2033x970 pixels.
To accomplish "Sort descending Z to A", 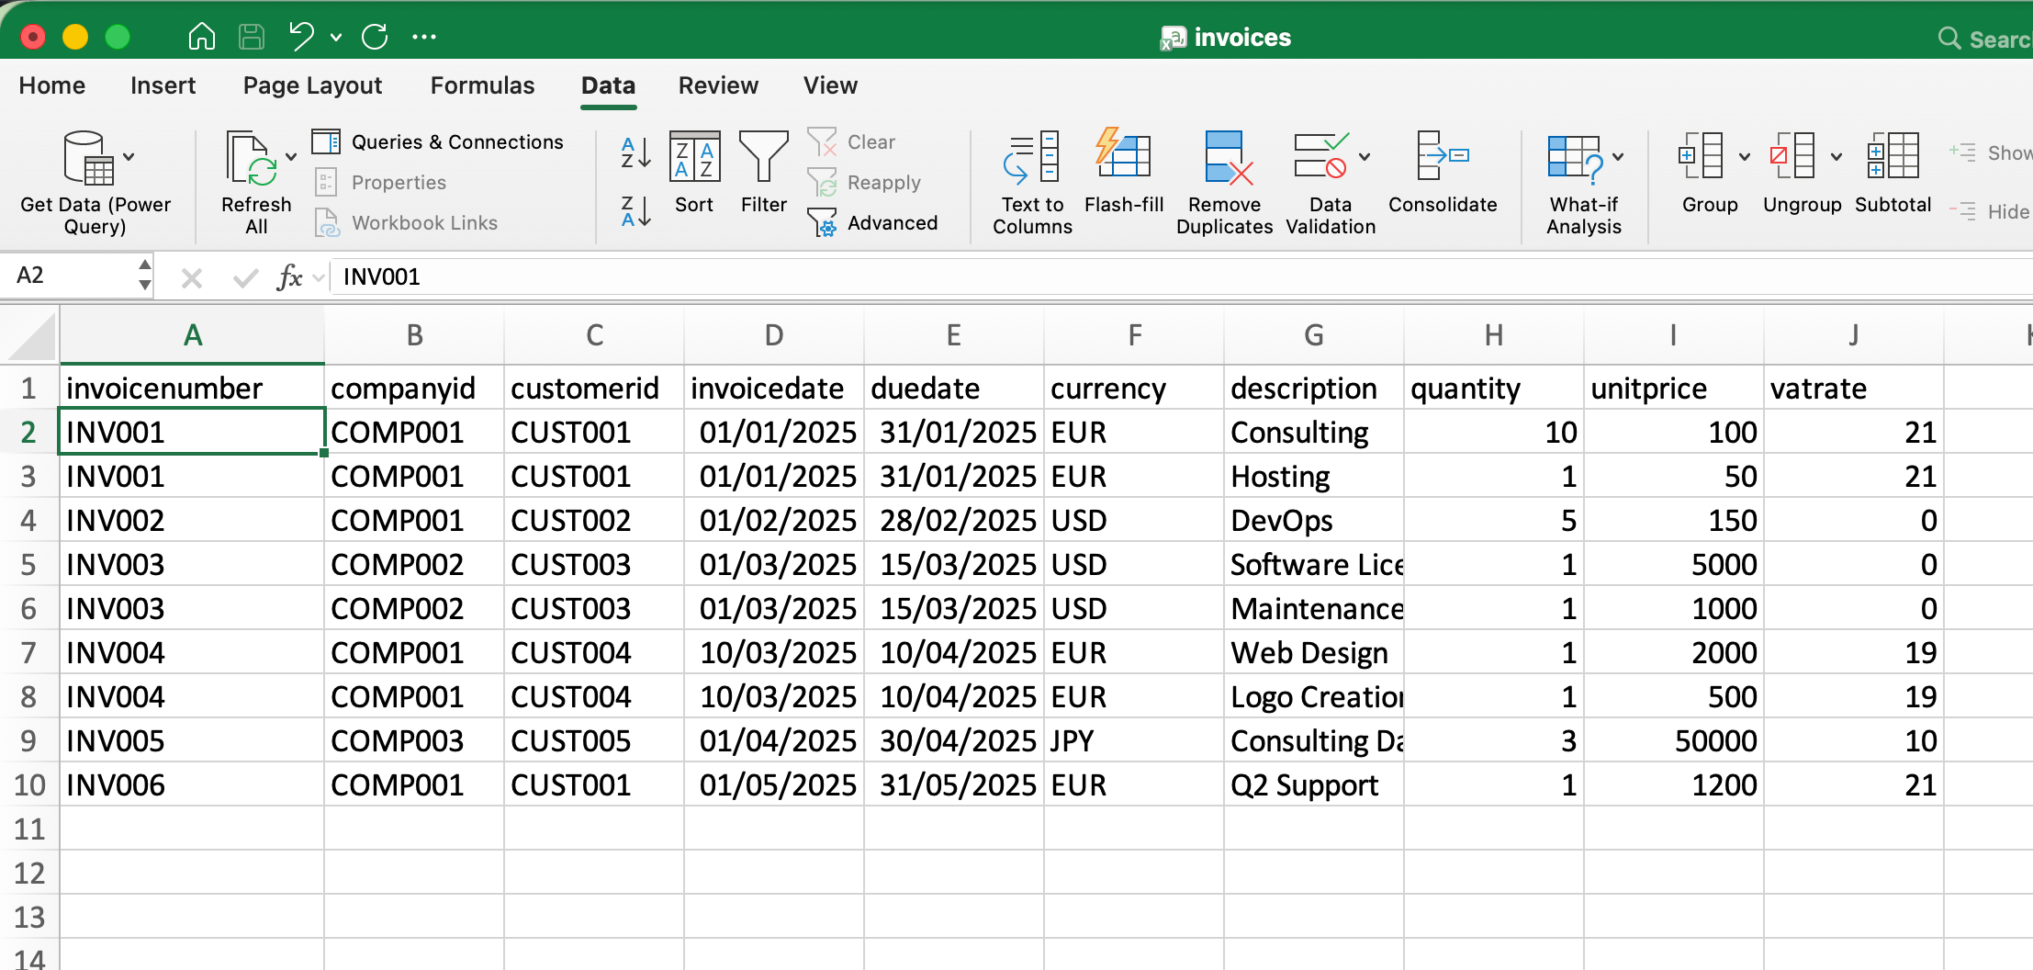I will [635, 211].
